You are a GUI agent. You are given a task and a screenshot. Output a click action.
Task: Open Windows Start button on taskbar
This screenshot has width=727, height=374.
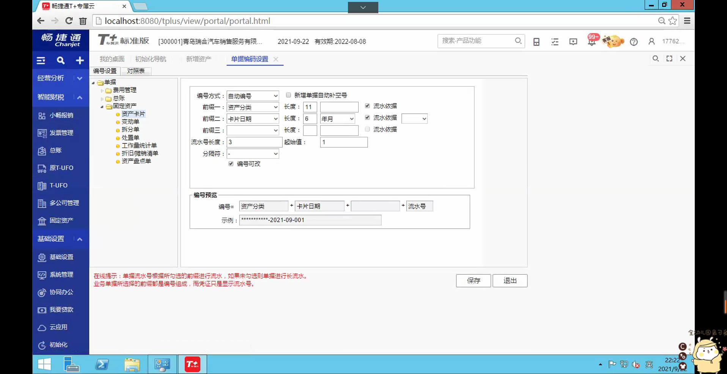pyautogui.click(x=44, y=365)
